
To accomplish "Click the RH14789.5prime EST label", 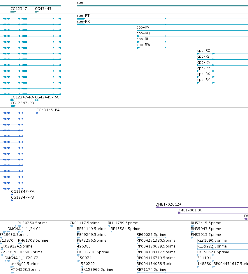I will click(x=123, y=223).
